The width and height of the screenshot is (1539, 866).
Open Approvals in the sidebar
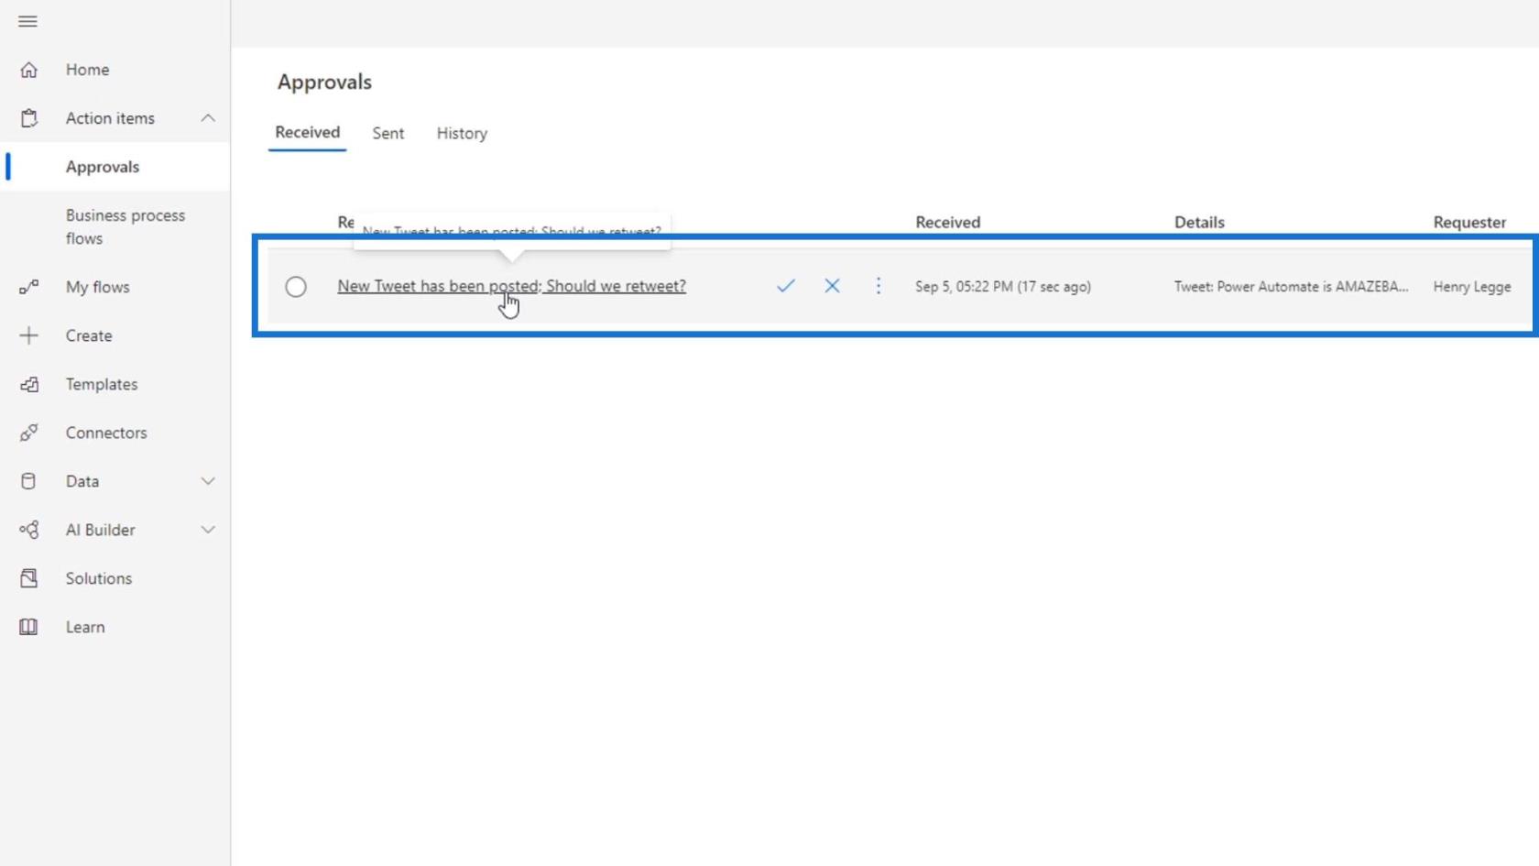click(x=103, y=167)
